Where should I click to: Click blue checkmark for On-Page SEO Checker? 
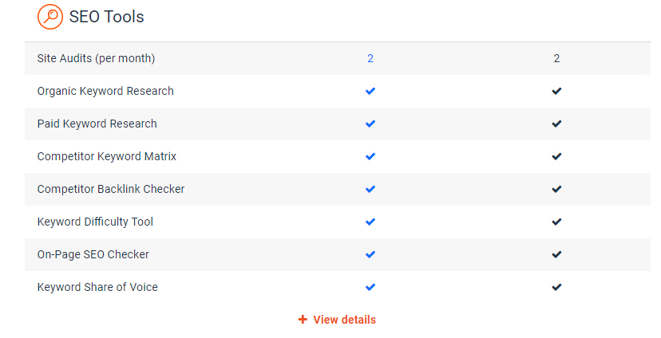pos(370,254)
